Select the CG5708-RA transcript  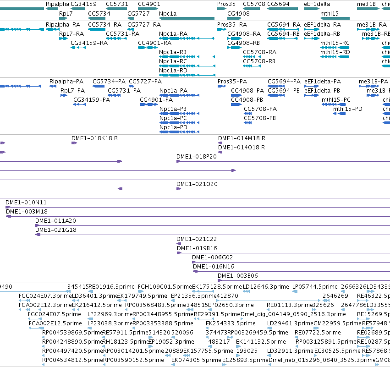(x=252, y=57)
